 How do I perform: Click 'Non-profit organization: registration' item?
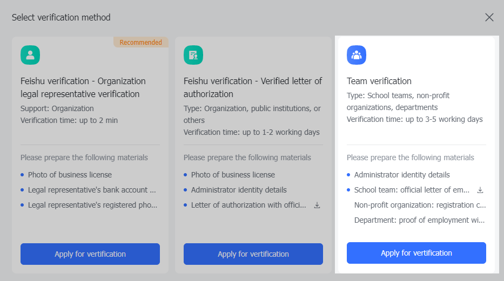tap(420, 205)
